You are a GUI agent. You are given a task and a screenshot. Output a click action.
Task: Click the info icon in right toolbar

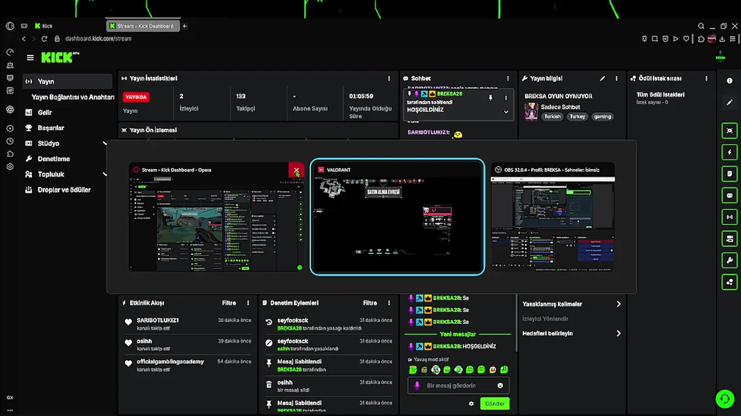click(729, 81)
